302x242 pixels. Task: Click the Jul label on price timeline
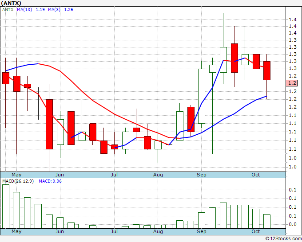coord(114,175)
